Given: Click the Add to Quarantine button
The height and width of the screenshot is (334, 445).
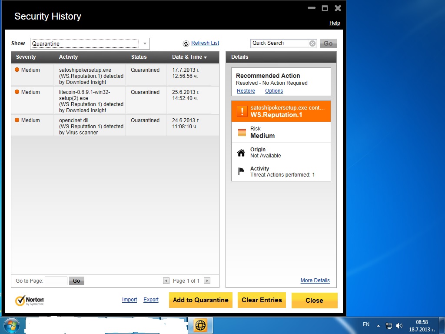Looking at the screenshot, I should [201, 300].
